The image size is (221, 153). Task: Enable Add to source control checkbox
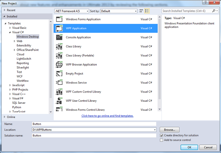161,140
